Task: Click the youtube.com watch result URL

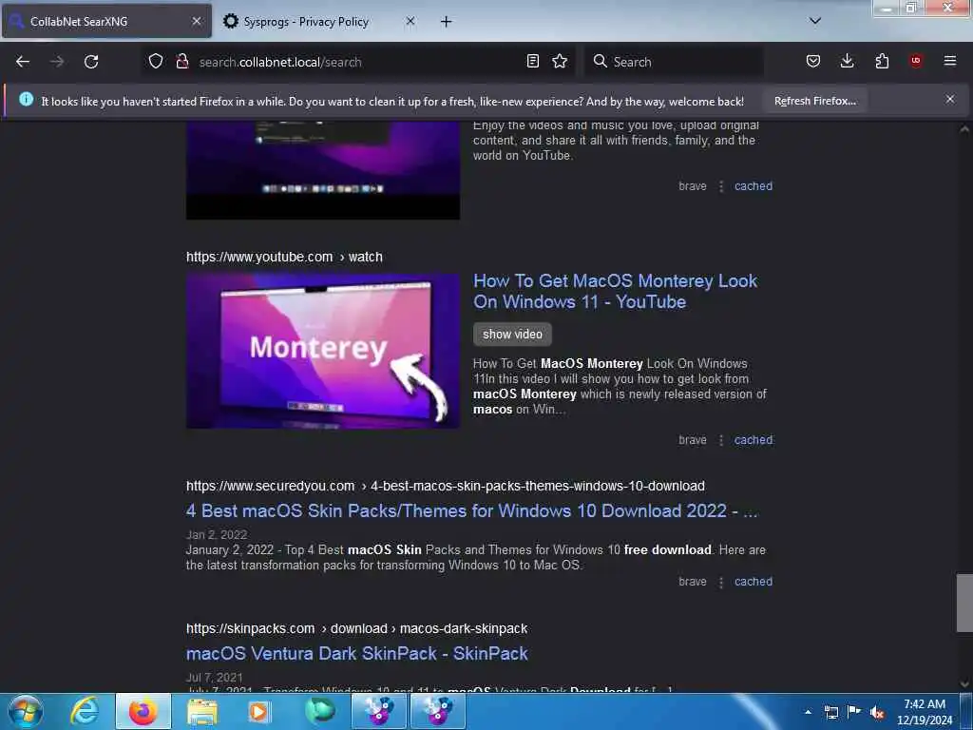Action: click(x=284, y=257)
